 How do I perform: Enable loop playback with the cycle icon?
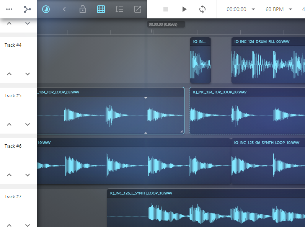(x=202, y=9)
